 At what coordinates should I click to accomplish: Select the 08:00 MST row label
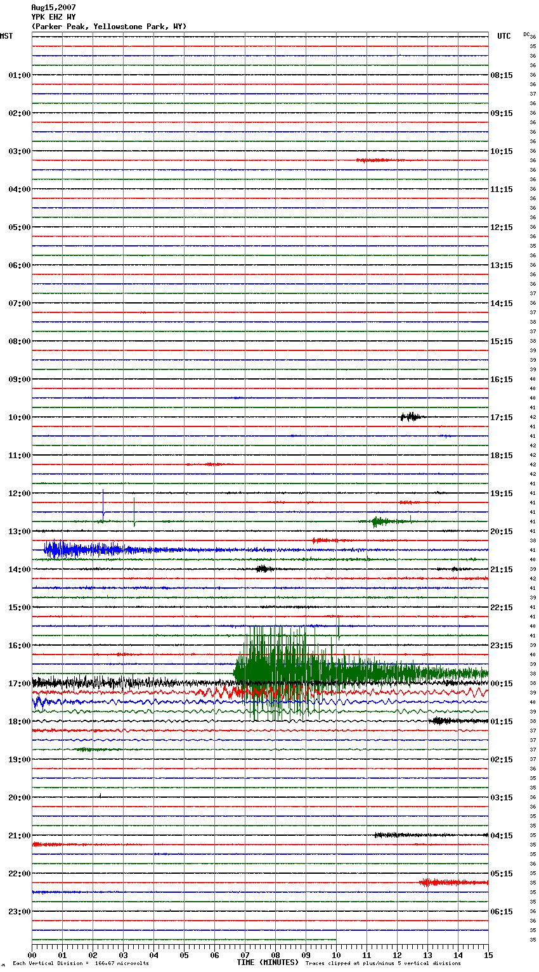pyautogui.click(x=19, y=342)
